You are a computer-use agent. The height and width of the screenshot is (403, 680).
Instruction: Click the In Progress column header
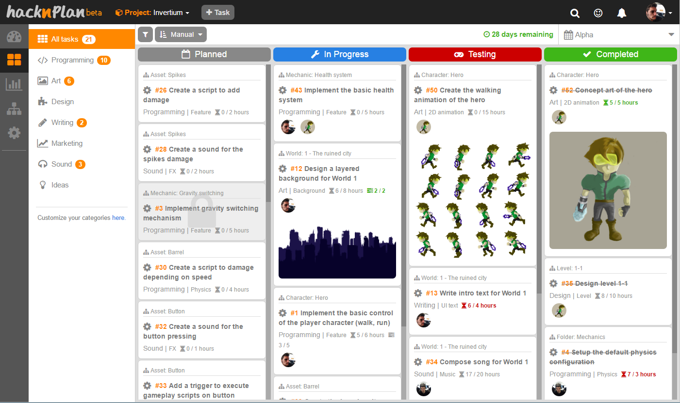click(340, 54)
